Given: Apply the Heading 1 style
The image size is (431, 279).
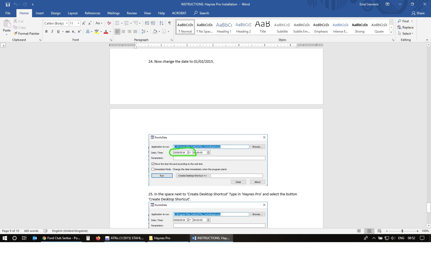Looking at the screenshot, I should pos(224,27).
